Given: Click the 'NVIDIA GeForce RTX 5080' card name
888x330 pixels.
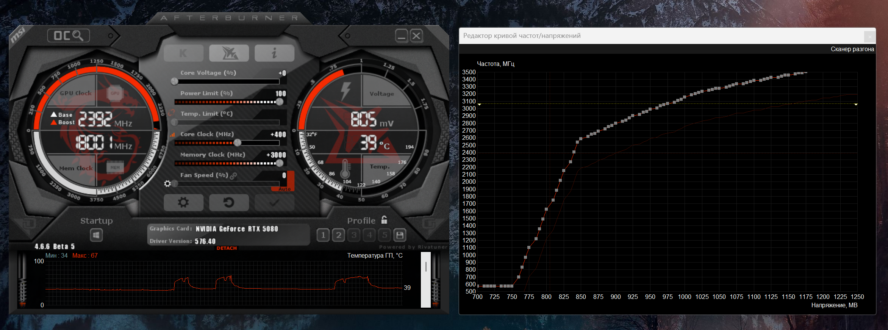Looking at the screenshot, I should tap(237, 229).
